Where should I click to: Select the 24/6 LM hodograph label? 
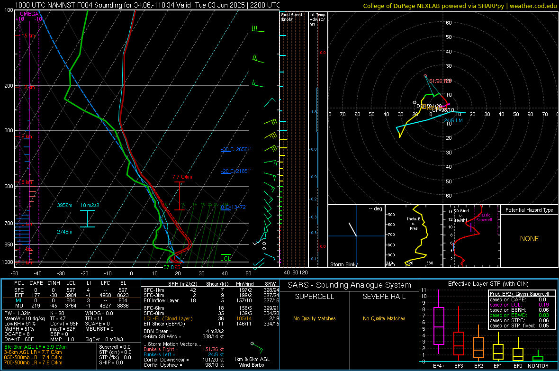coord(453,120)
